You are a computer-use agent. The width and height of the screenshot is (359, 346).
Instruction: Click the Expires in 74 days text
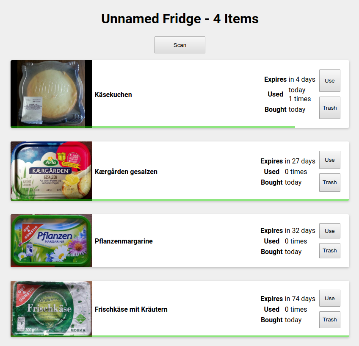click(287, 298)
